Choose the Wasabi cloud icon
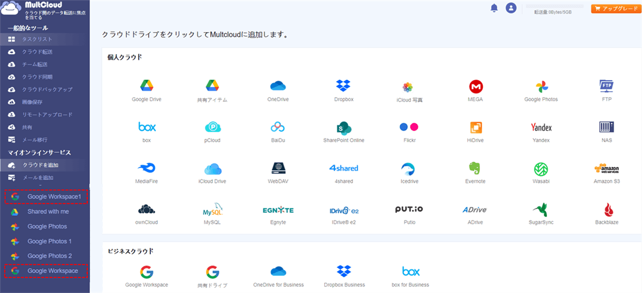Screen dimensions: 642x293 point(541,169)
